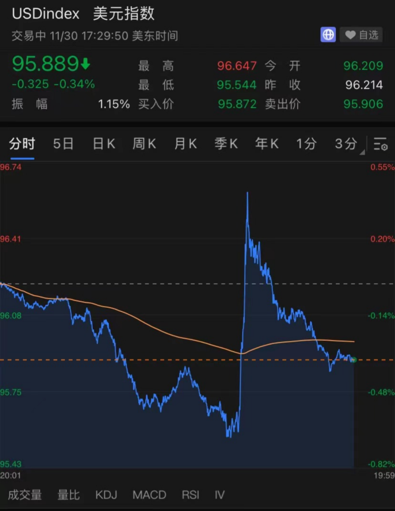
Task: Open chart settings icon next to 3分
Action: pyautogui.click(x=380, y=144)
